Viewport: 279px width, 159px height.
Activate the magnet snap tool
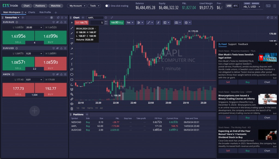72,90
